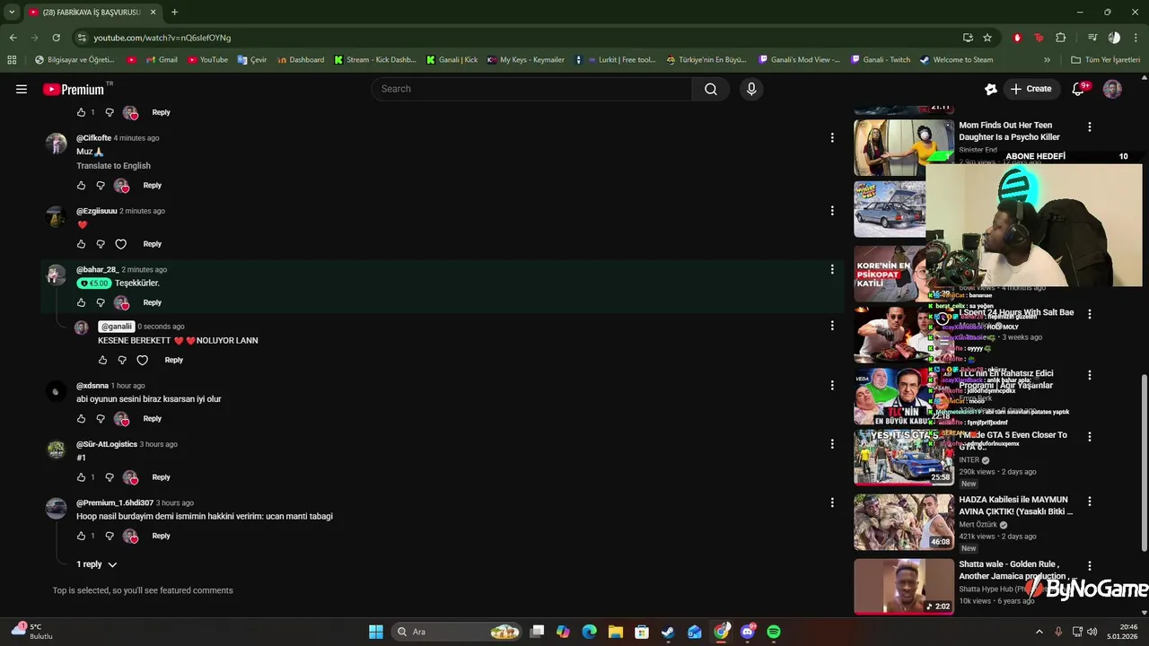Click the page vertical scrollbar

coord(1144,462)
